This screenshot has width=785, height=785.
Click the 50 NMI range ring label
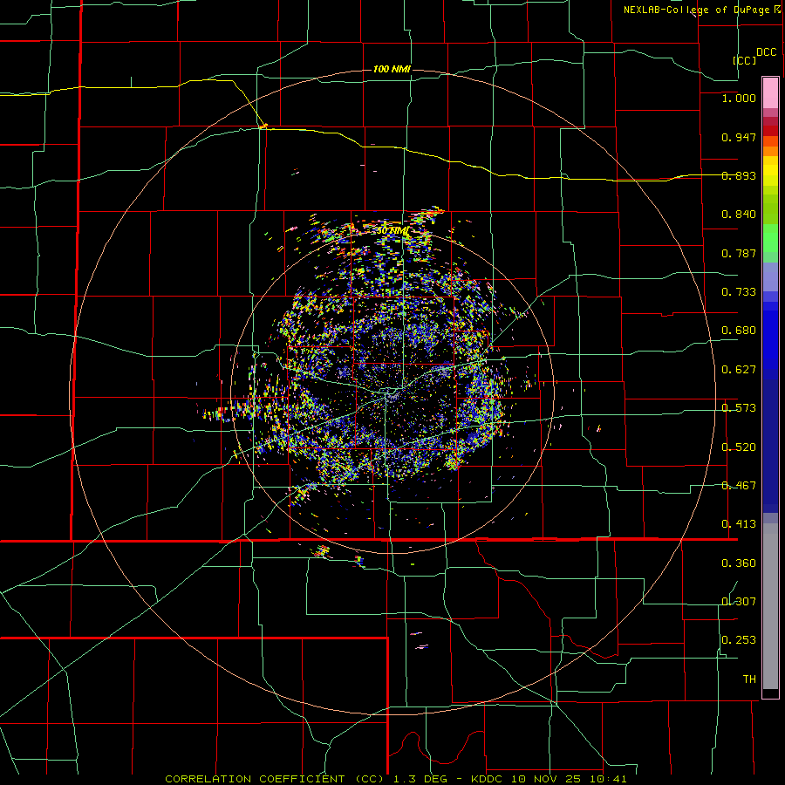(x=392, y=230)
